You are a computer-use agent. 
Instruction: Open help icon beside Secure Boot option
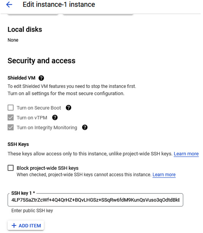pyautogui.click(x=68, y=108)
